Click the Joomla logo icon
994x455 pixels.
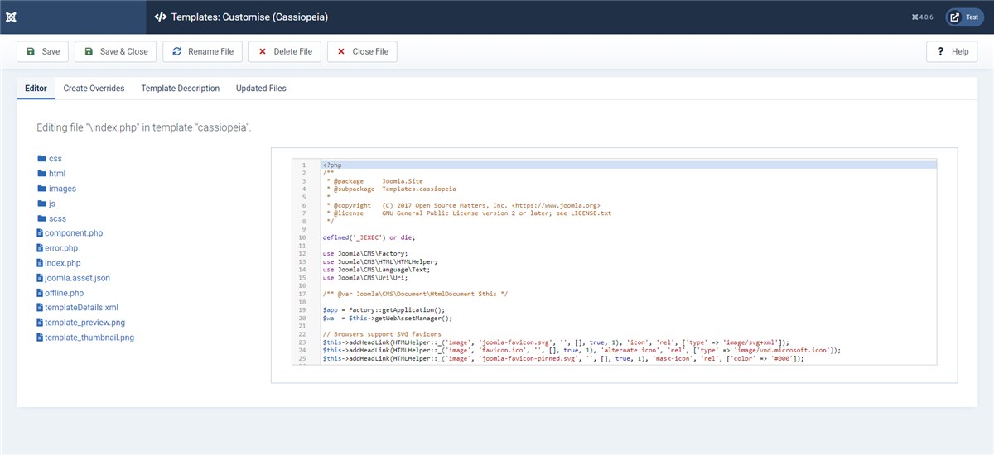[11, 17]
